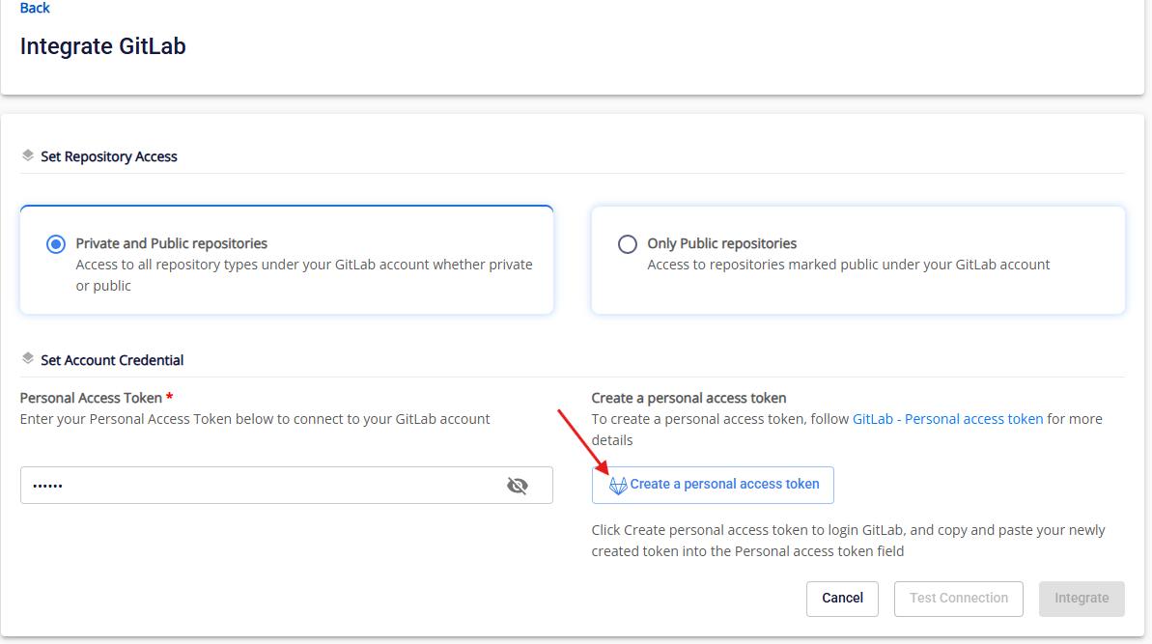
Task: Click the Integrate GitLab page heading
Action: pyautogui.click(x=103, y=46)
